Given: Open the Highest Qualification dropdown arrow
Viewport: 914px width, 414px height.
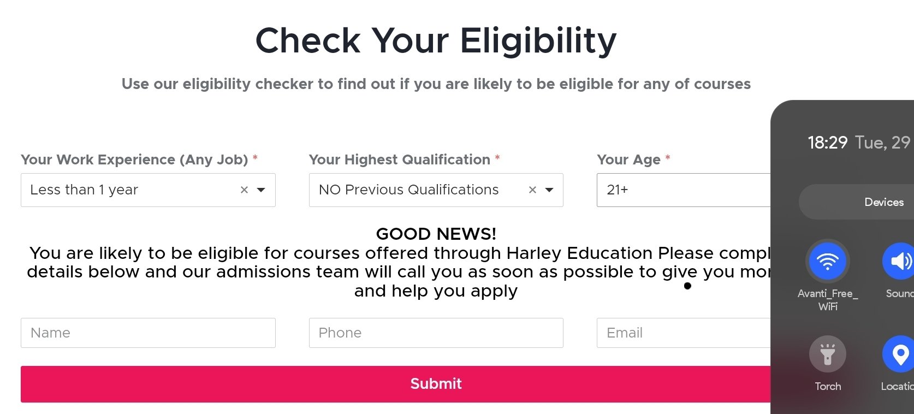Looking at the screenshot, I should tap(549, 190).
